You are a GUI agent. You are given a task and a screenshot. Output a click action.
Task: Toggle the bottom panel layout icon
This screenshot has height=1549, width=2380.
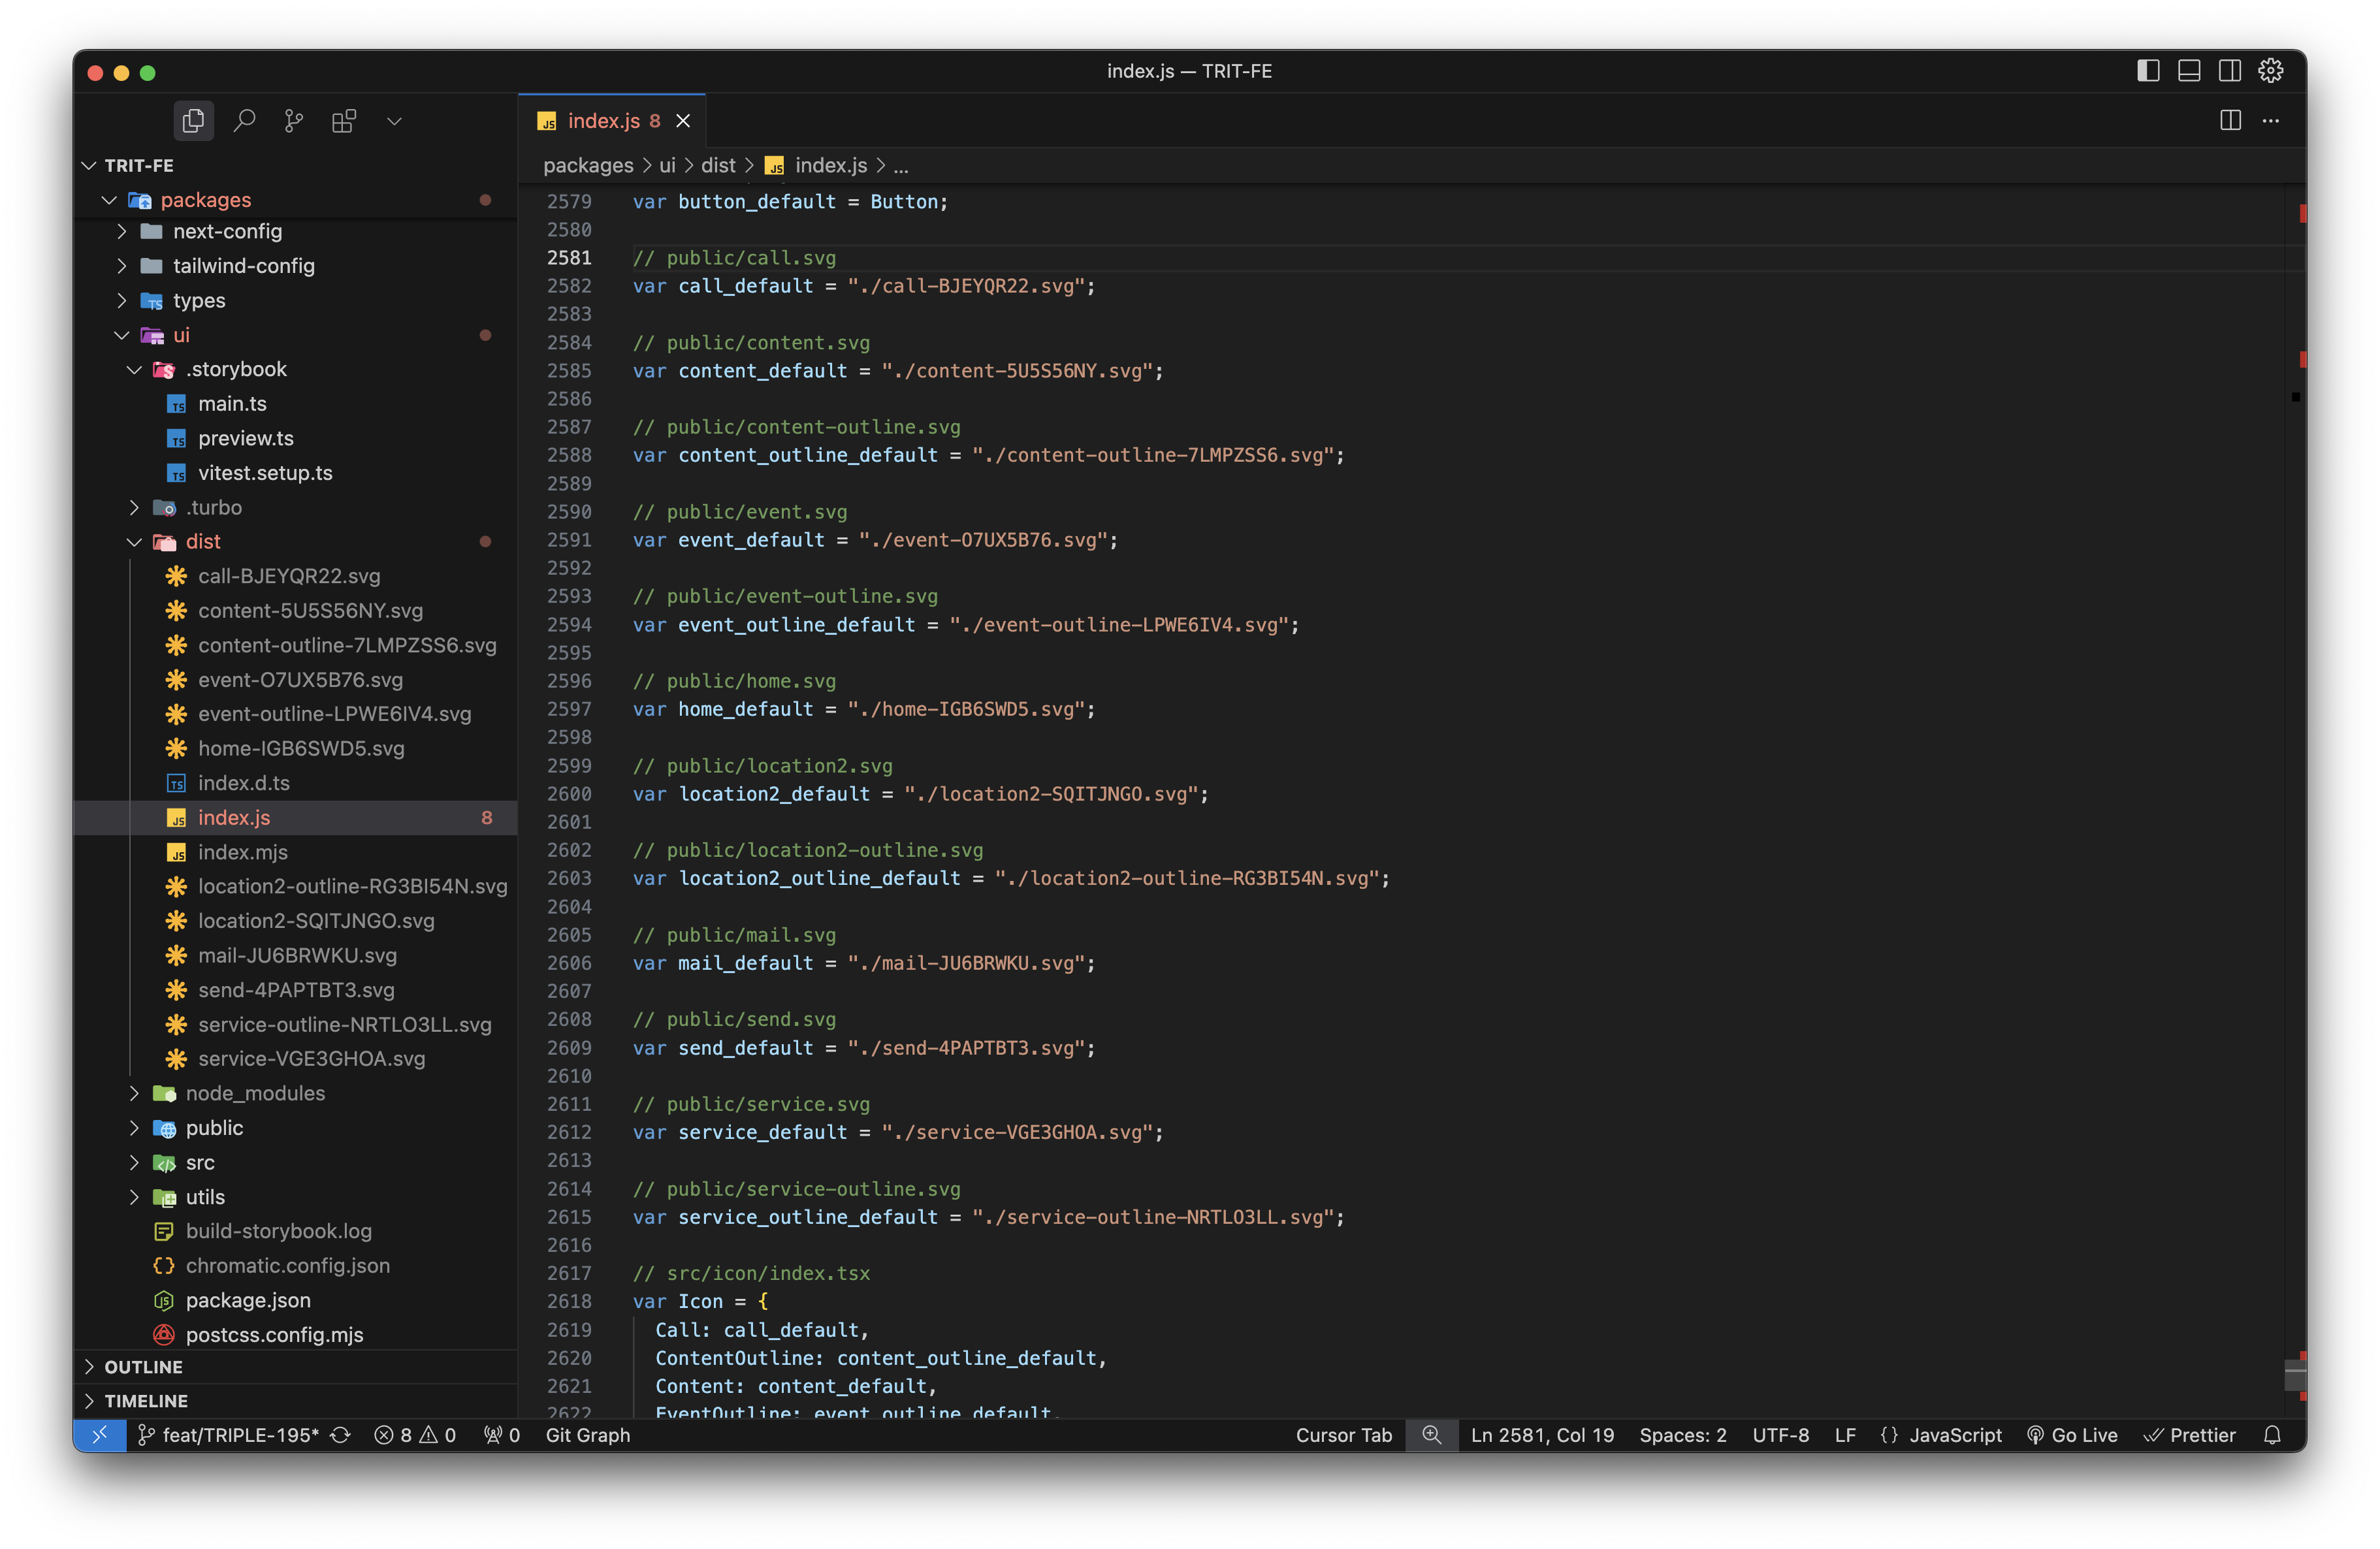pos(2189,71)
